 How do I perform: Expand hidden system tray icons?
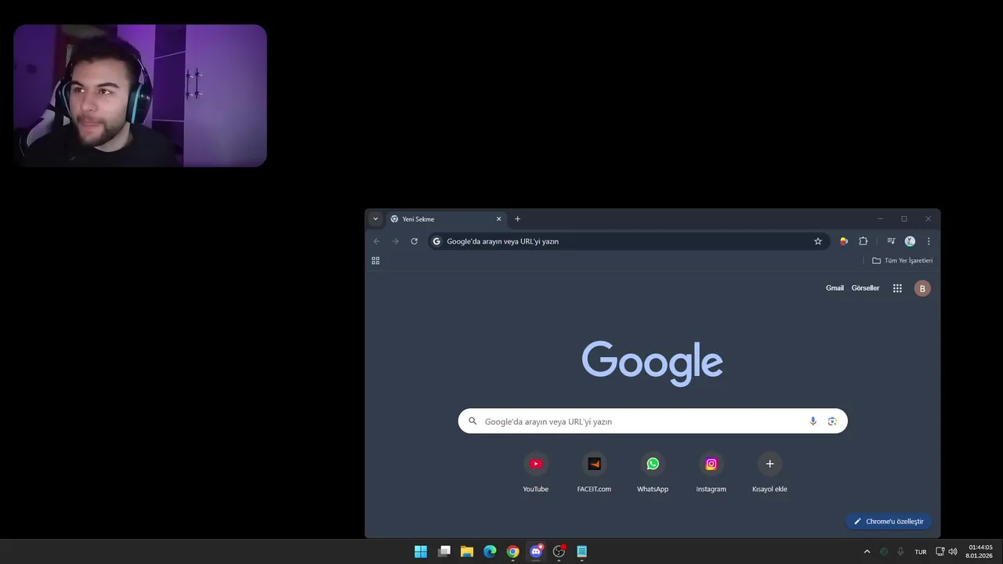click(x=867, y=551)
